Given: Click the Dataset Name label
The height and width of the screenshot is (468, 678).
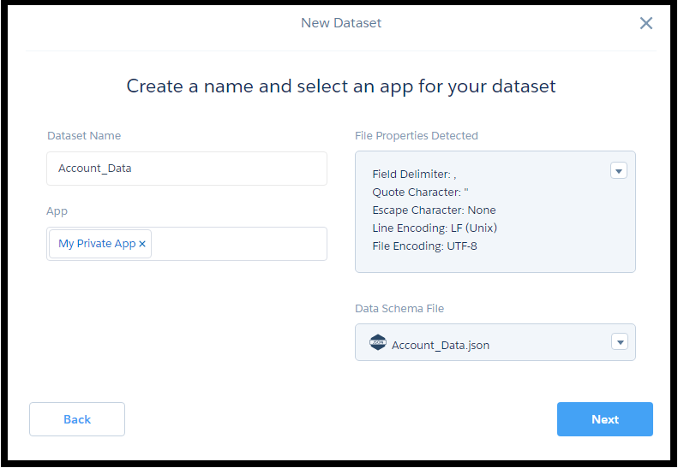Looking at the screenshot, I should (84, 136).
